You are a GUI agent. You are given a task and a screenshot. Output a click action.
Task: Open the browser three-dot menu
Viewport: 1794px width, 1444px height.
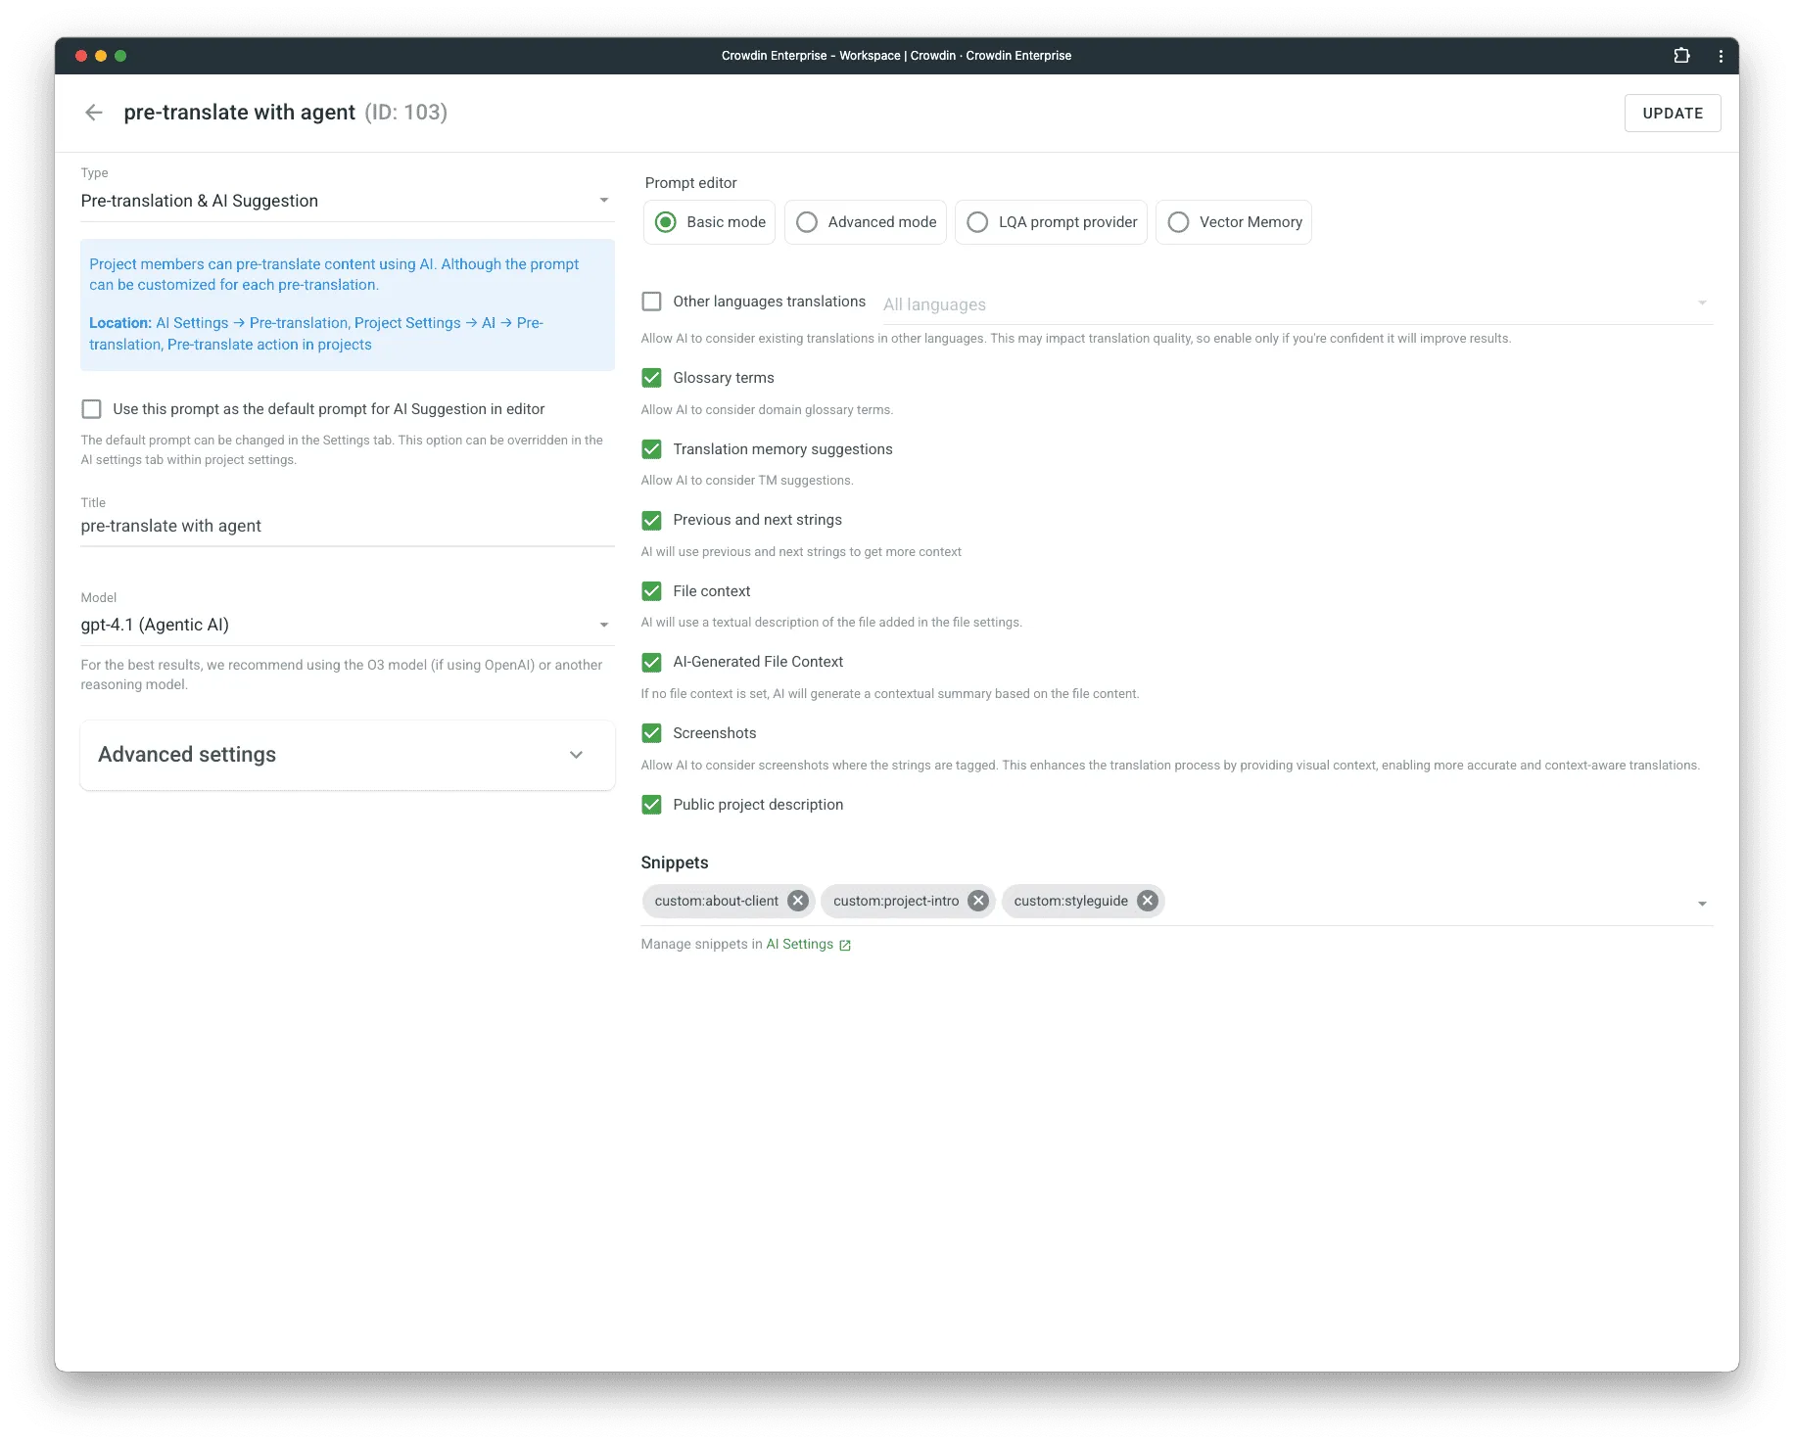click(1723, 56)
